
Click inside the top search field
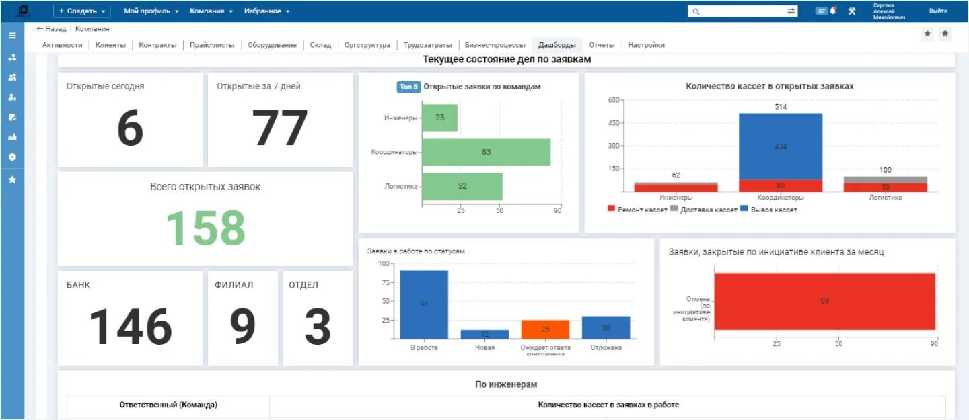[x=742, y=11]
